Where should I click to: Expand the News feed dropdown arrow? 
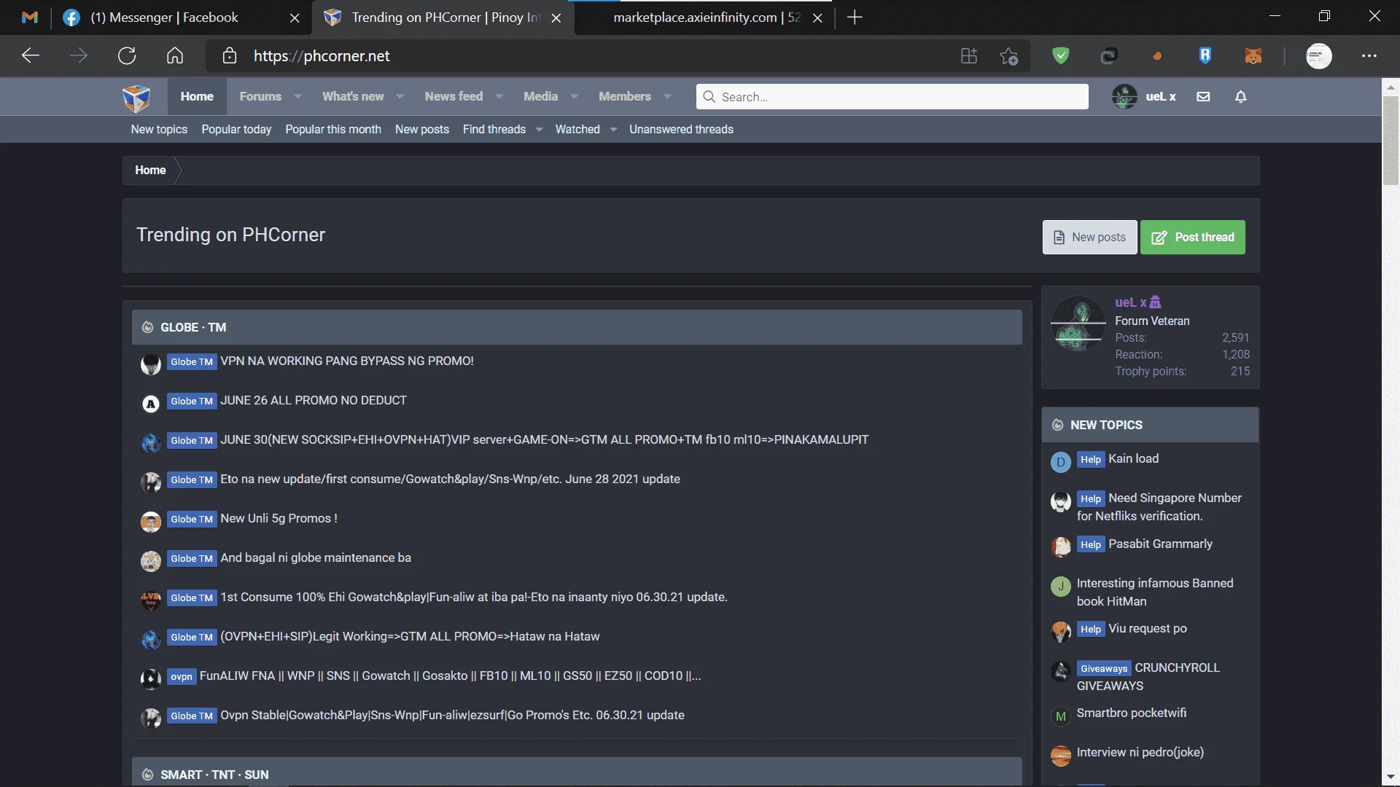(x=499, y=96)
